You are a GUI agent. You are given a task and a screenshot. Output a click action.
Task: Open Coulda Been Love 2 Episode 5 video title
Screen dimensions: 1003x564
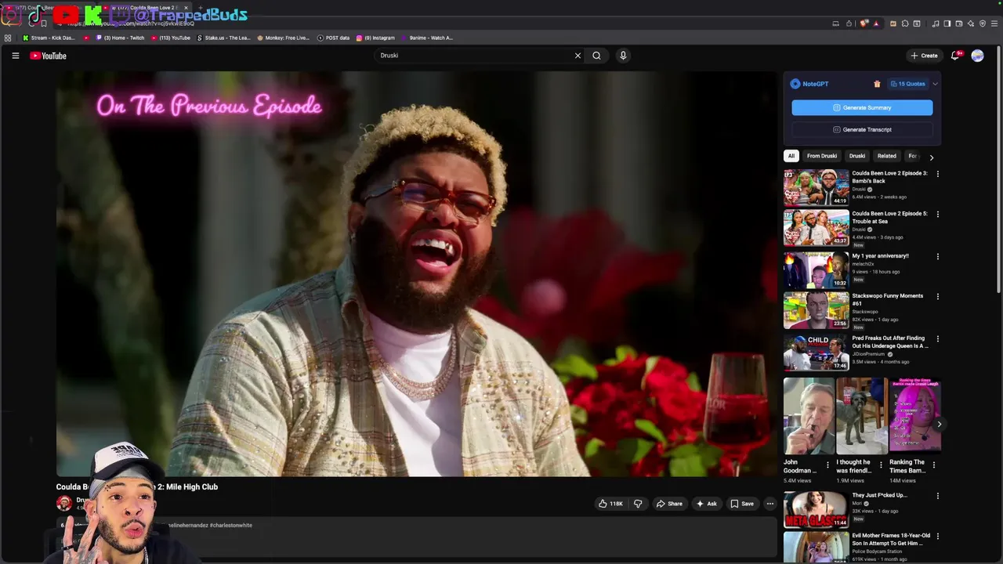click(x=889, y=217)
